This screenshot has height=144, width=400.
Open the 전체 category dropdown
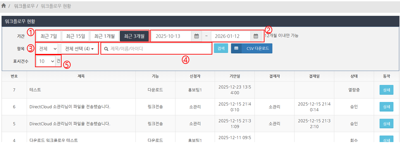(47, 48)
